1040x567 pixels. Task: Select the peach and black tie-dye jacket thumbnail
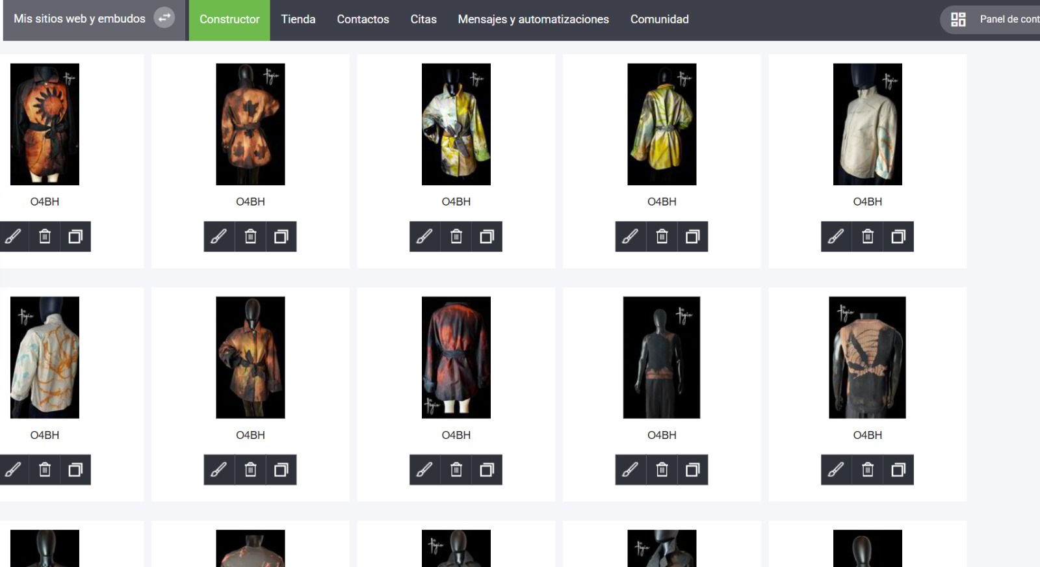tap(868, 358)
